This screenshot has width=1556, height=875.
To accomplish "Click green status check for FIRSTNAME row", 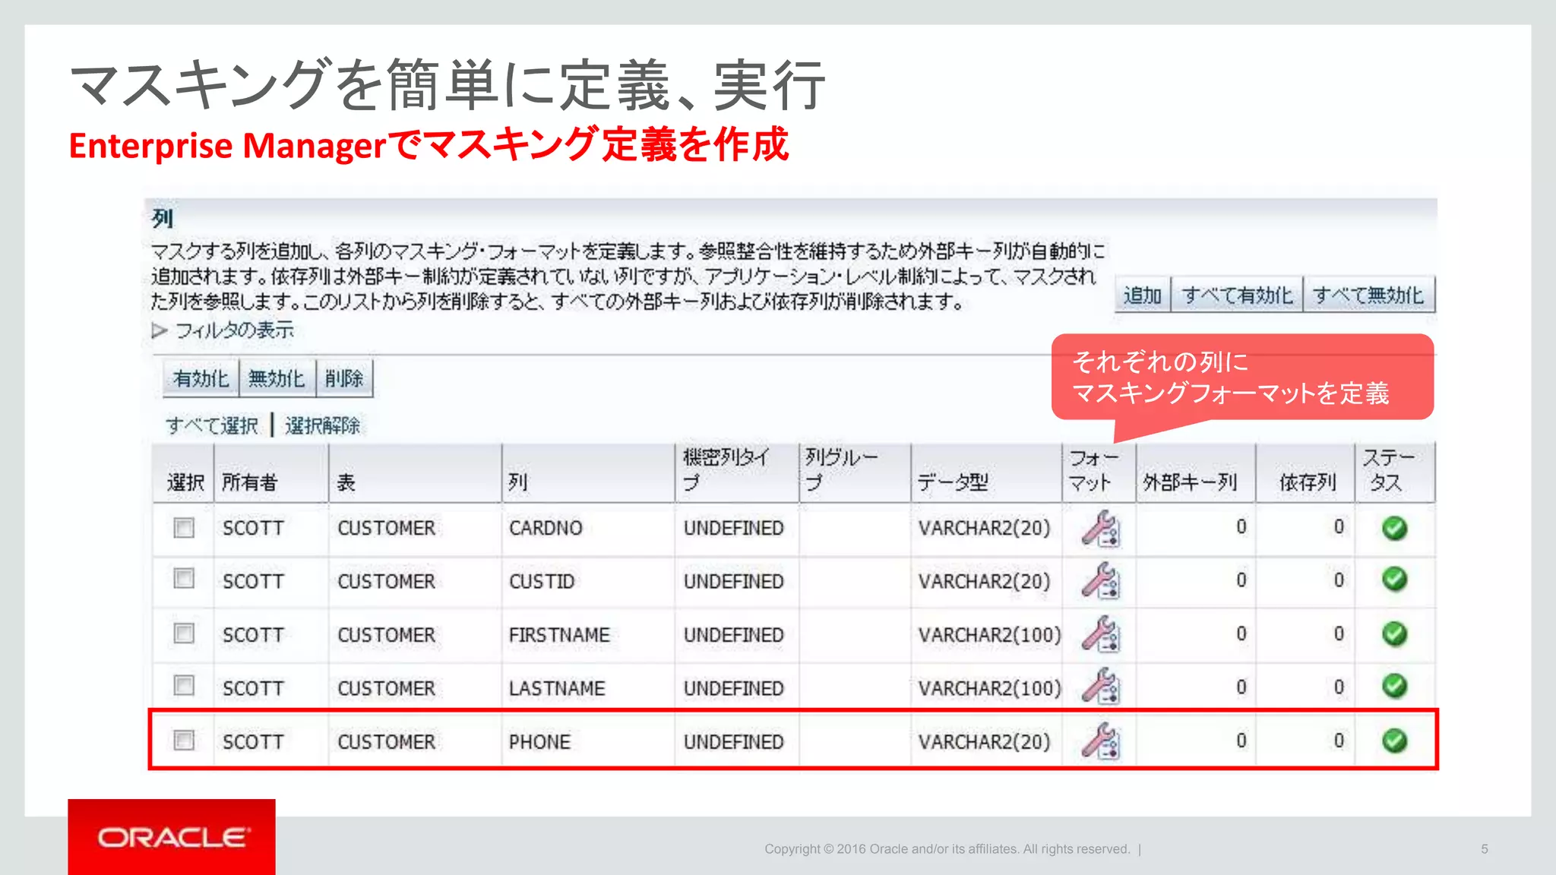I will pyautogui.click(x=1394, y=633).
